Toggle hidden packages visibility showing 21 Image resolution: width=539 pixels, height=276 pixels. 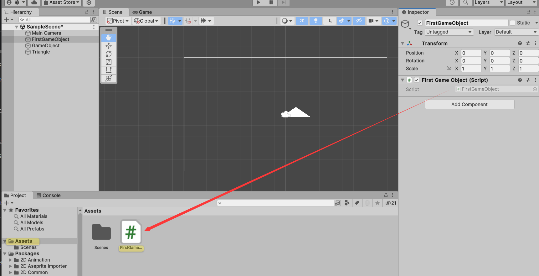pos(391,203)
